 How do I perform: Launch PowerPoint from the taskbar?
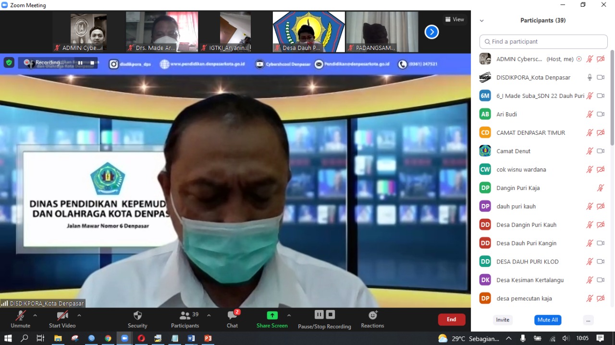pos(208,338)
